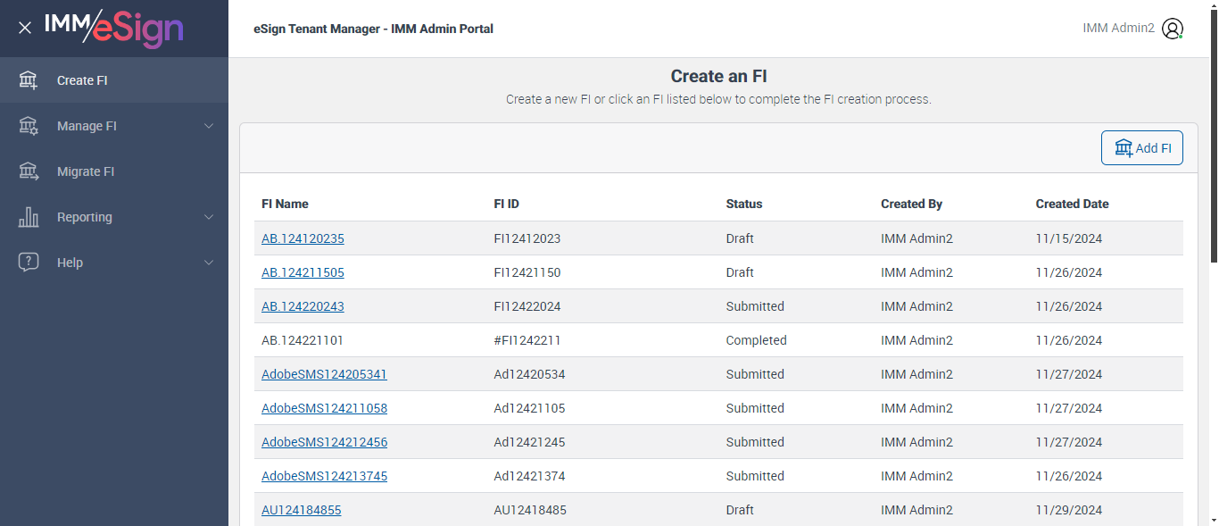The height and width of the screenshot is (526, 1219).
Task: Click the Add FI button
Action: point(1142,148)
